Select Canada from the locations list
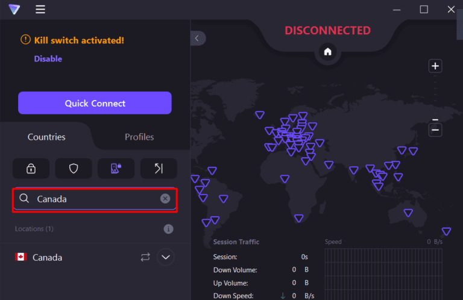Screen dimensions: 463x300 tap(48, 257)
